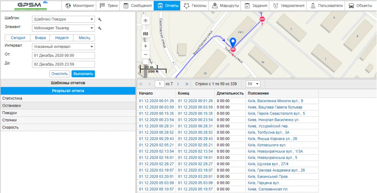Open map layers selector icon
377x193 pixels.
(146, 34)
